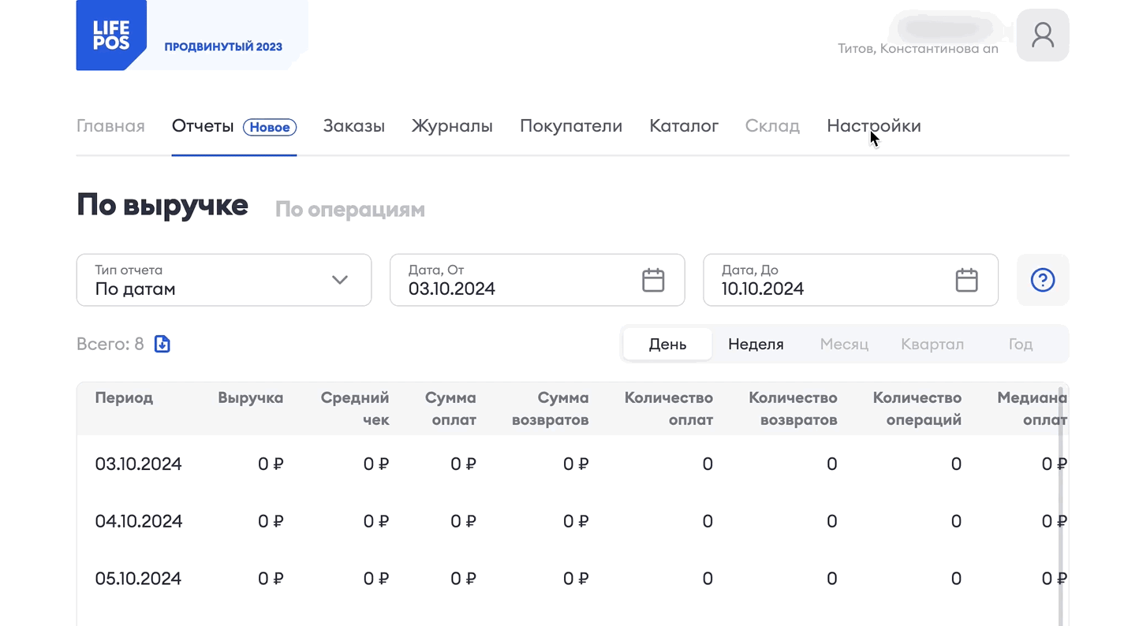The width and height of the screenshot is (1139, 626).
Task: Select the По выручке report heading
Action: tap(162, 205)
